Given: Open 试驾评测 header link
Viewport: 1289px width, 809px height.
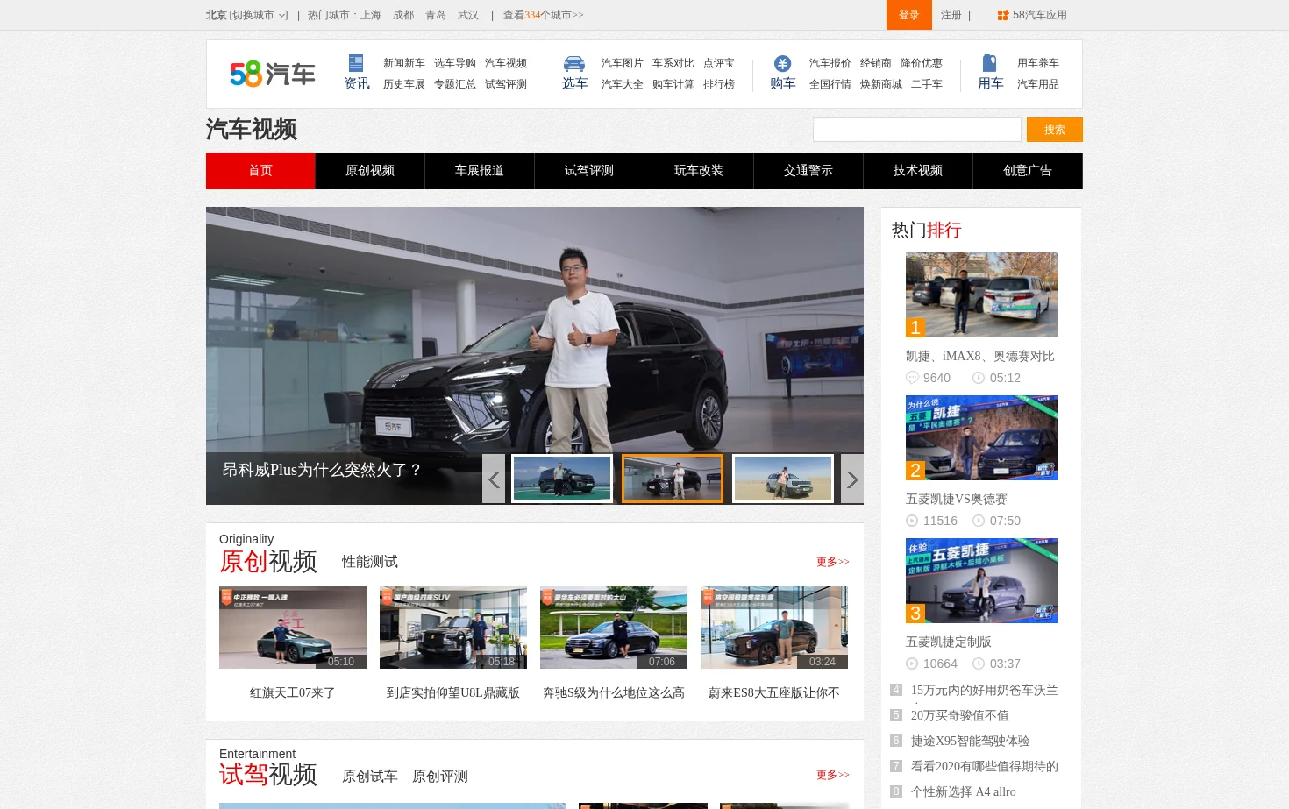Looking at the screenshot, I should (506, 84).
